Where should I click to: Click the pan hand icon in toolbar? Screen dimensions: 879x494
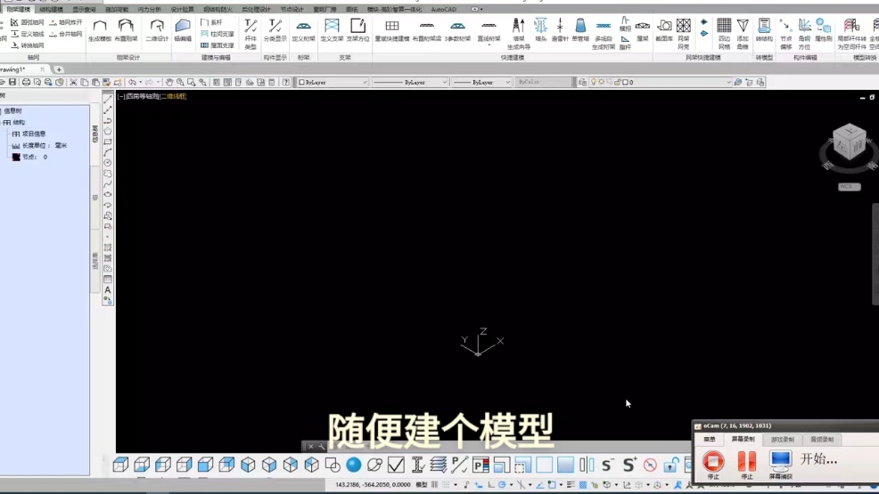[169, 82]
